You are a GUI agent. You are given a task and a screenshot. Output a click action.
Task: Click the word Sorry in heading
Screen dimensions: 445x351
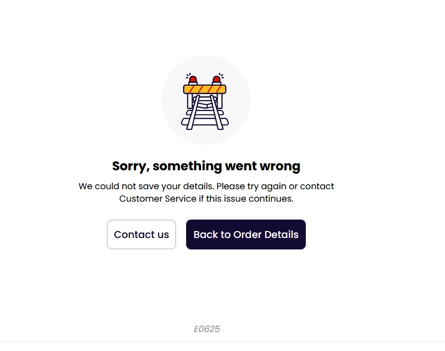point(131,166)
